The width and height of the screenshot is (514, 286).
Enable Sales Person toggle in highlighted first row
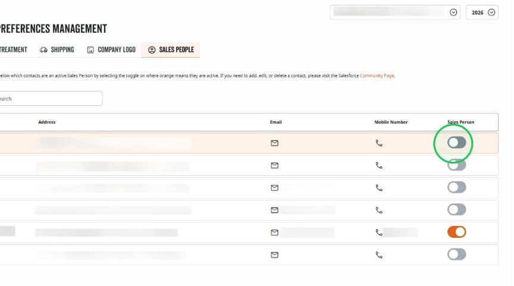coord(457,143)
